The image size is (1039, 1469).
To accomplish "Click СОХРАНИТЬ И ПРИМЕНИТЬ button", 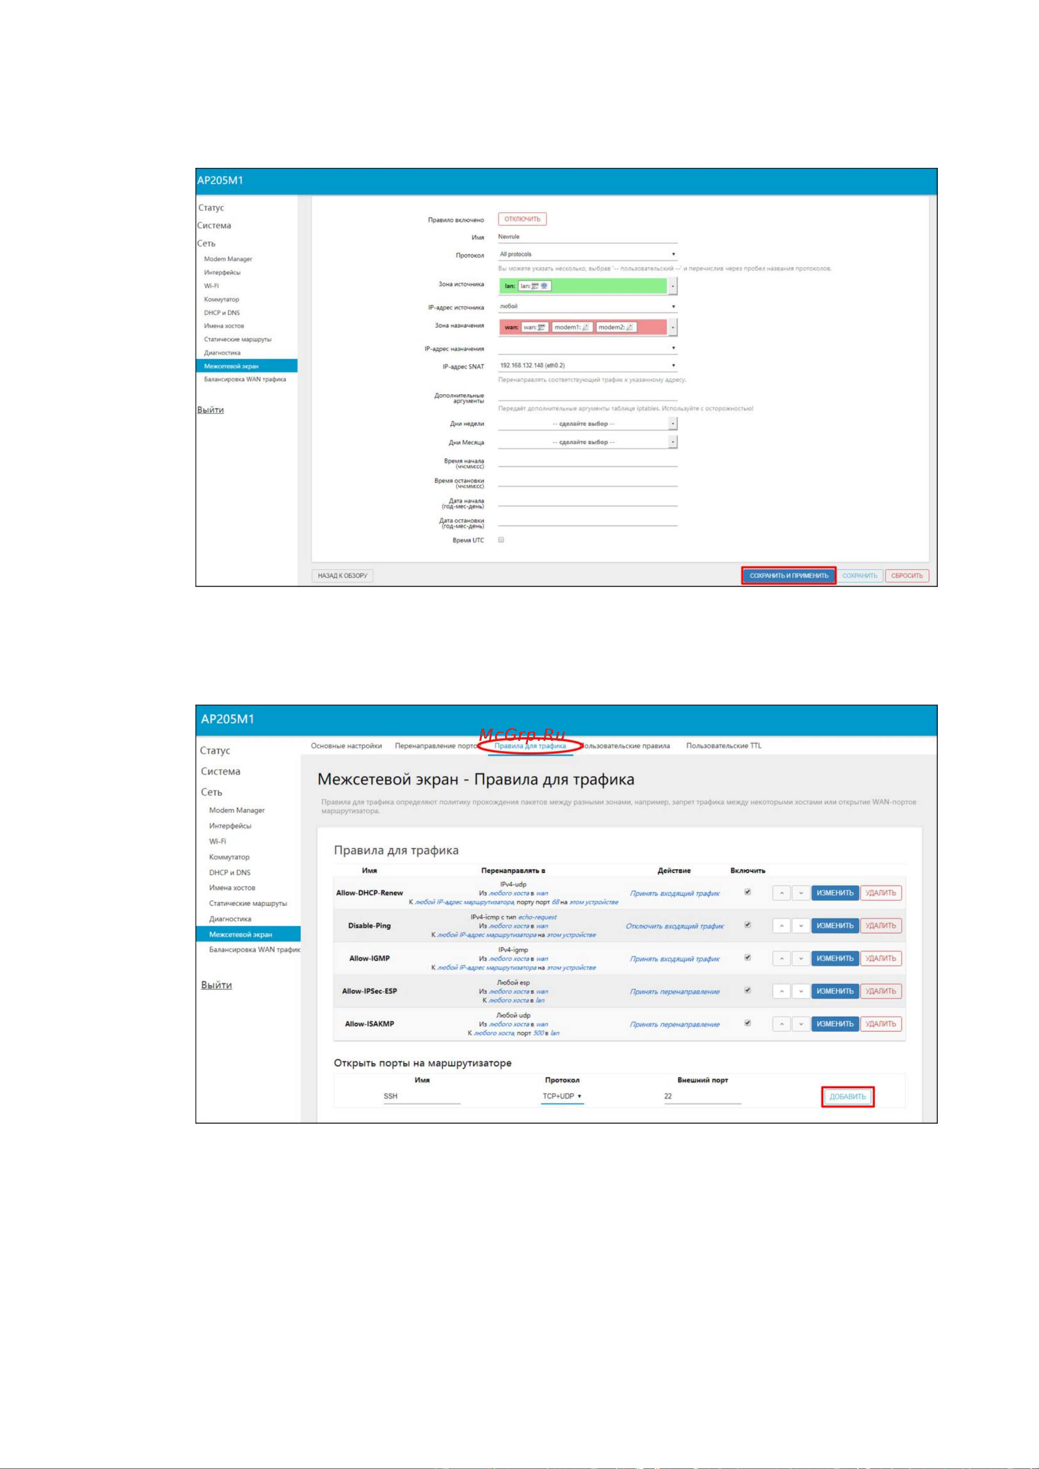I will pyautogui.click(x=789, y=576).
